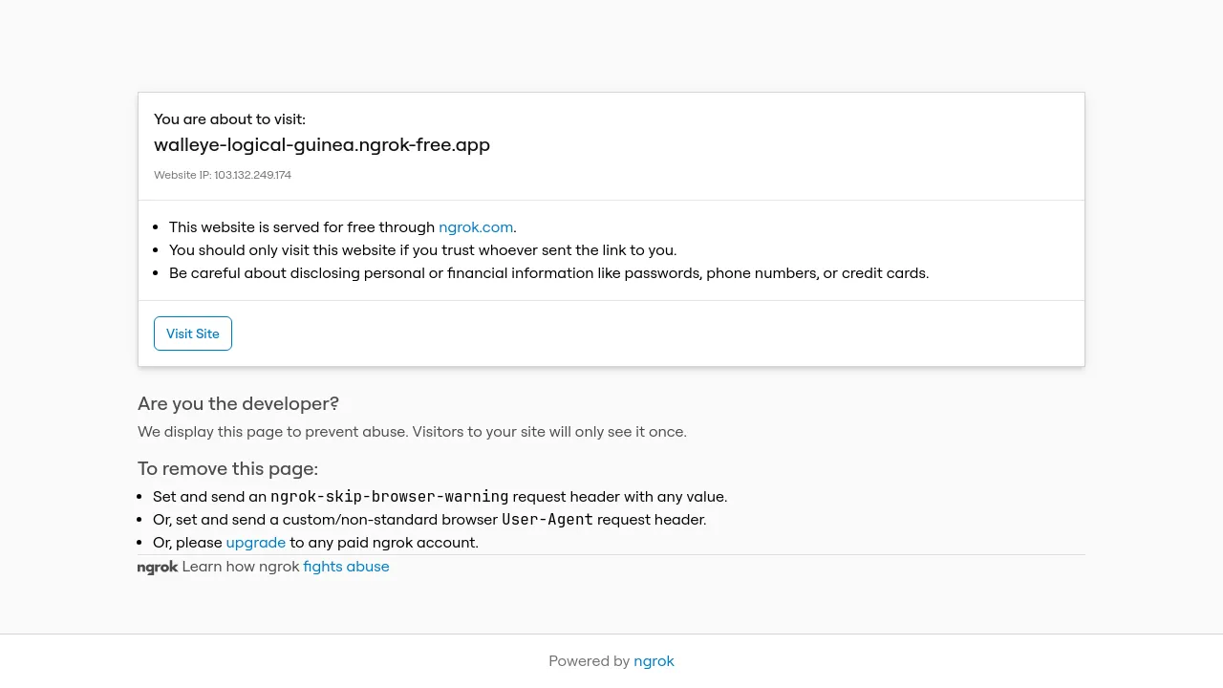Click the To remove this page: heading

click(227, 468)
